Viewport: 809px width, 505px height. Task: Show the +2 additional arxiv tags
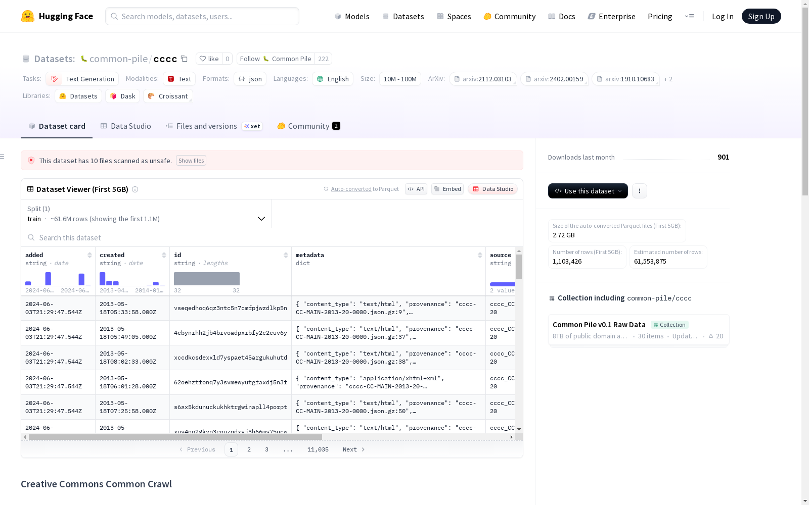pos(668,79)
